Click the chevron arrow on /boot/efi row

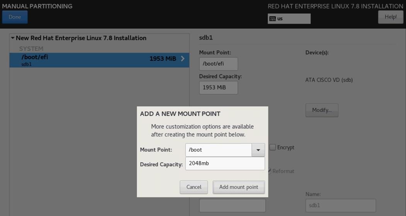pyautogui.click(x=183, y=58)
